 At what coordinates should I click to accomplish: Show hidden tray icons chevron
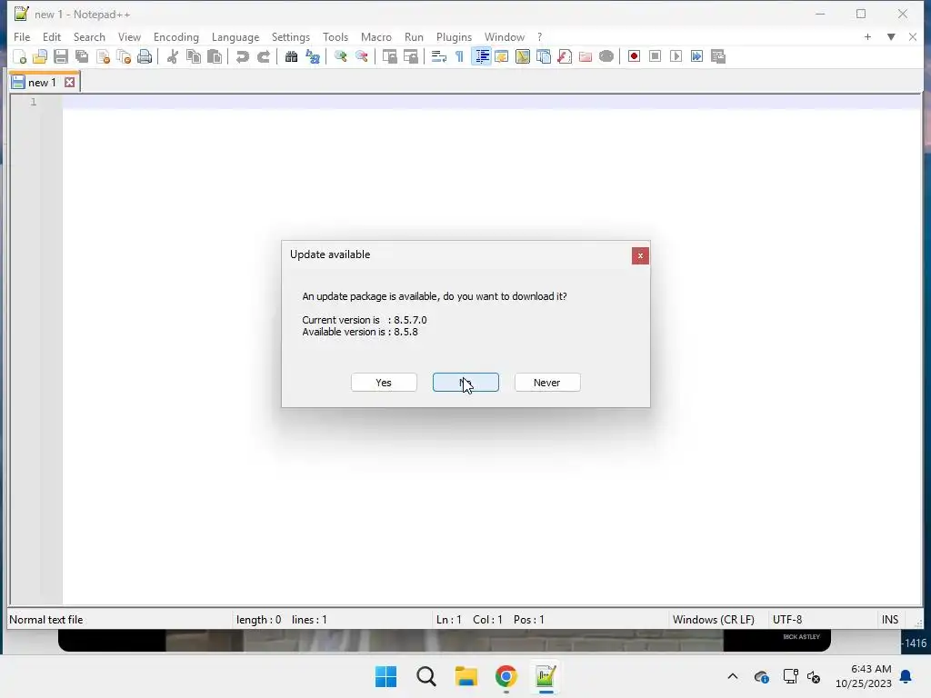(733, 676)
